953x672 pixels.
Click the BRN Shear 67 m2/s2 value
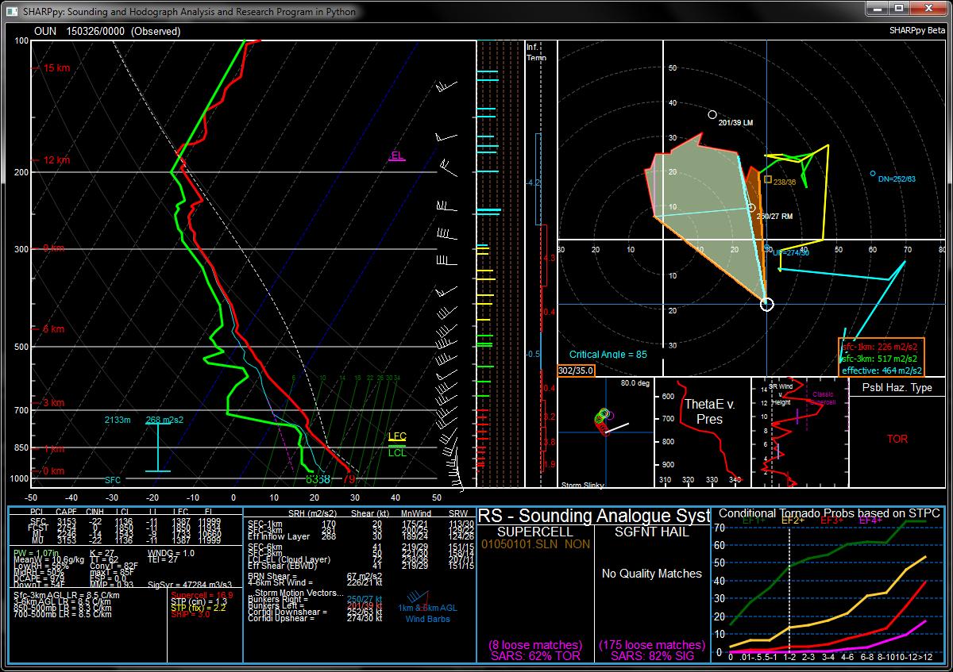point(365,577)
